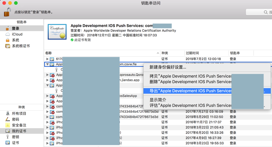Click the 系统根证书 keychain icon

click(8, 46)
